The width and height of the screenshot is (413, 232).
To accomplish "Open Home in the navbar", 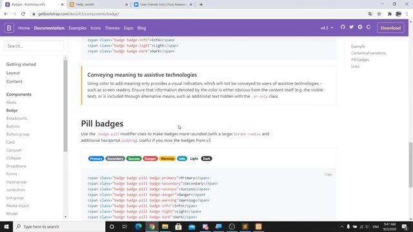I will coord(24,28).
